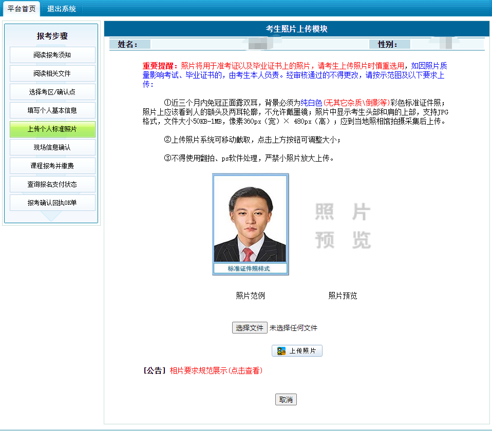Select the 阅读报考须知 step
This screenshot has height=431, width=492.
52,55
